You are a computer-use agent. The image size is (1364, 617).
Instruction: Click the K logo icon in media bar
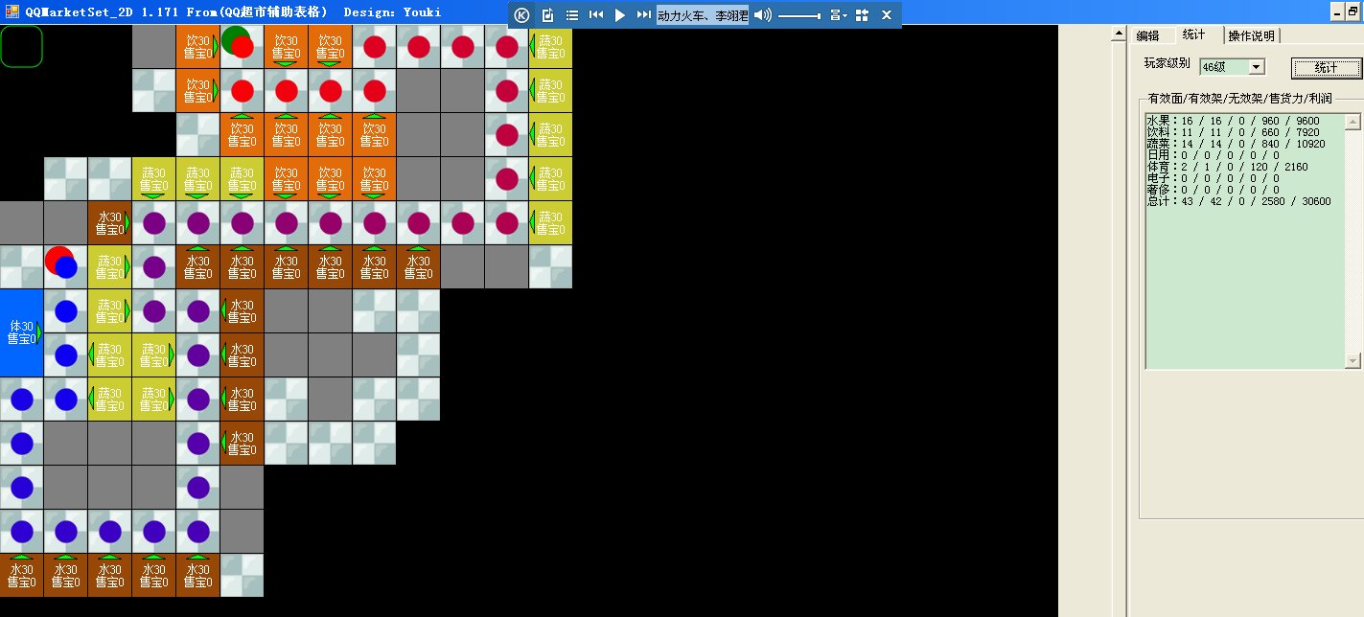pos(521,15)
